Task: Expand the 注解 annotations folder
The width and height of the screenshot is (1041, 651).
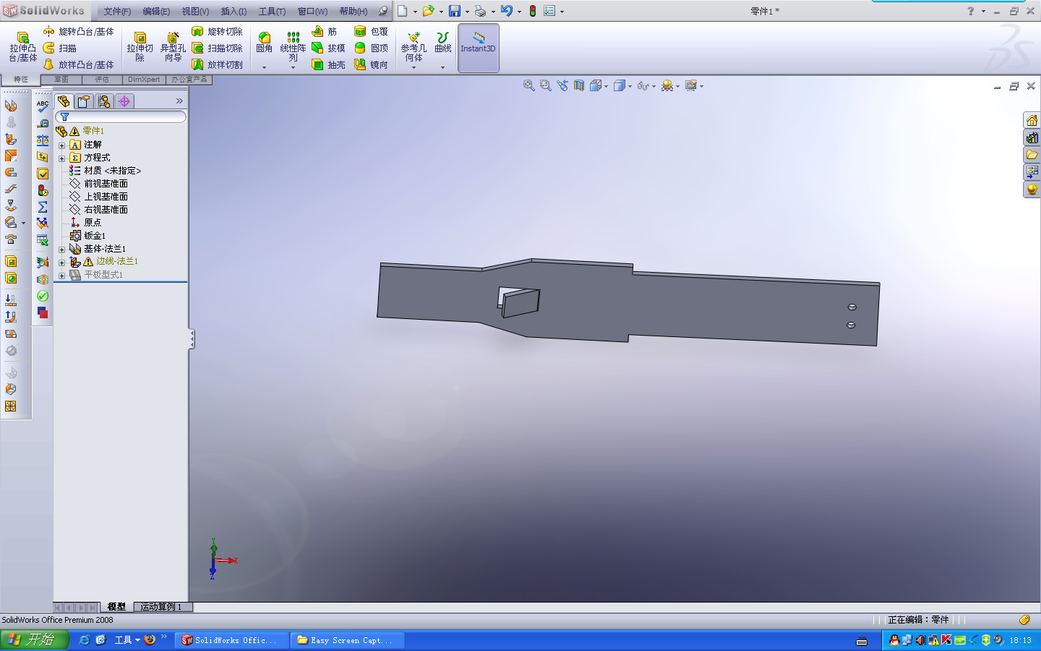Action: pyautogui.click(x=61, y=145)
